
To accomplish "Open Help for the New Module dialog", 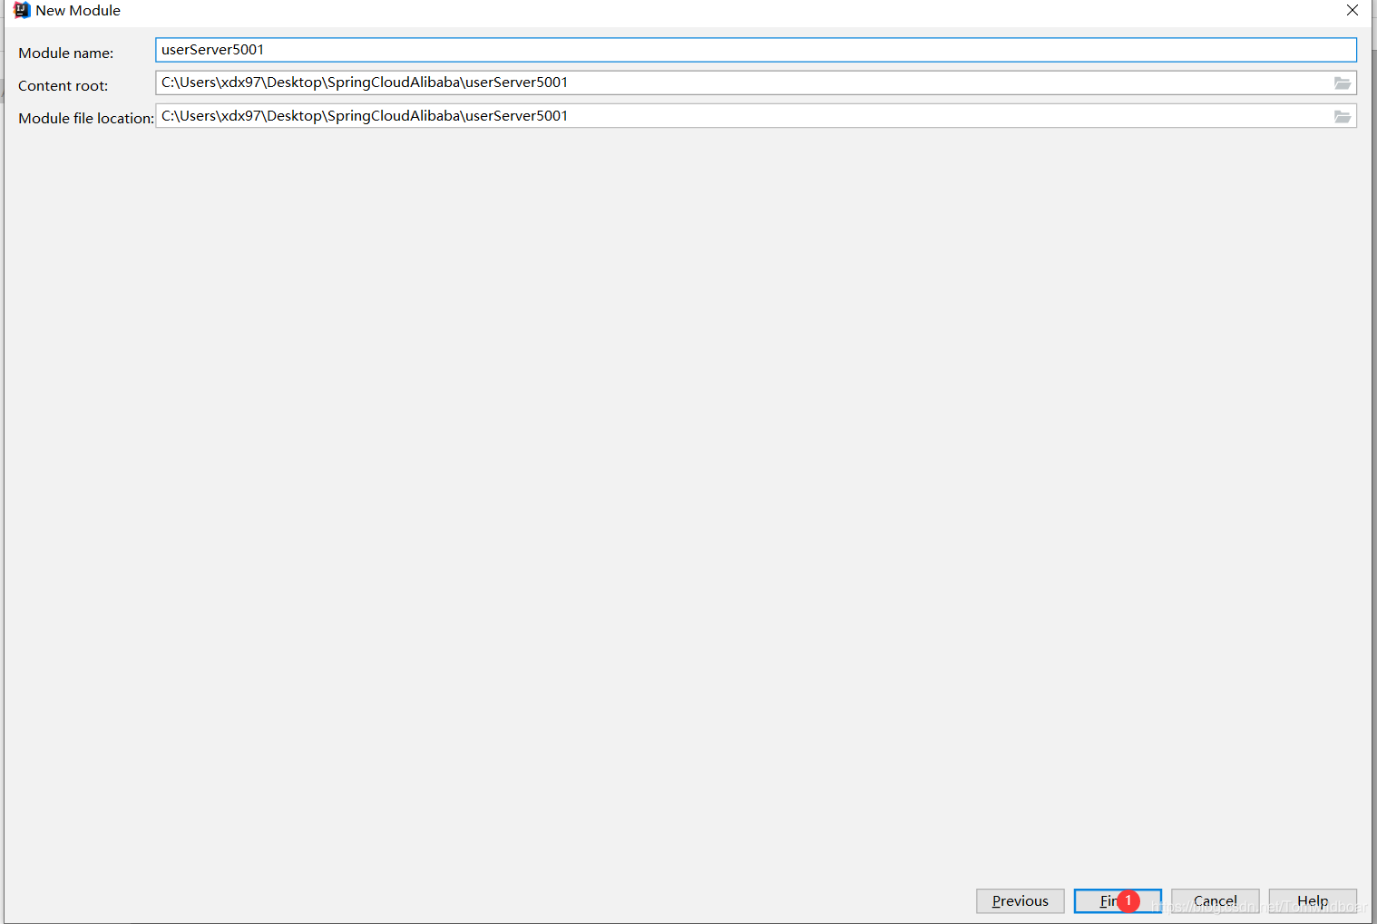I will (x=1313, y=901).
